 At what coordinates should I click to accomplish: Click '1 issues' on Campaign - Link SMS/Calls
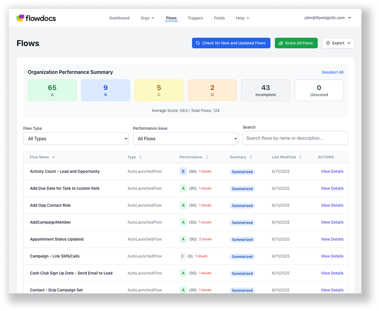(x=201, y=256)
